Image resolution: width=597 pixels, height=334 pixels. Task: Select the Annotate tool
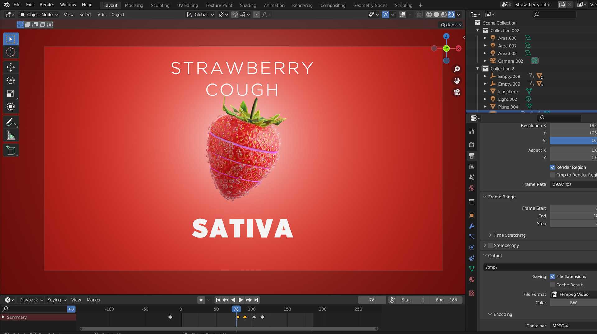pos(11,122)
